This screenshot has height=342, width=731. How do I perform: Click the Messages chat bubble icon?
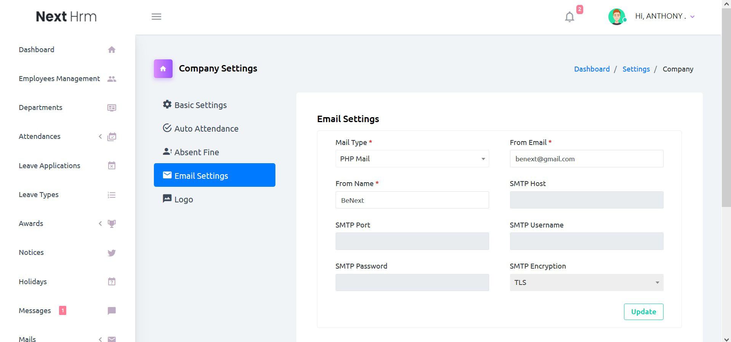pos(112,311)
